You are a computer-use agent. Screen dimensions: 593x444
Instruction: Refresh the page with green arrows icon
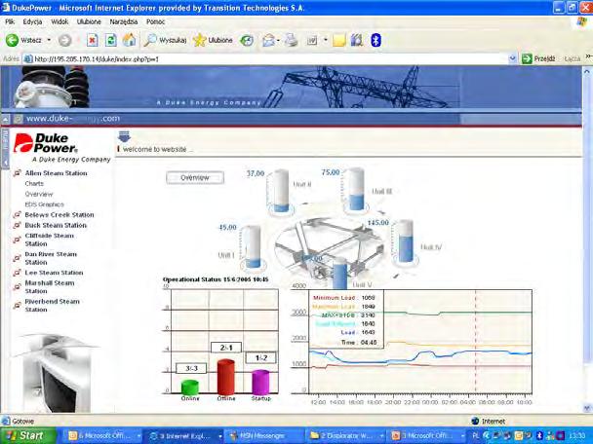pyautogui.click(x=110, y=40)
